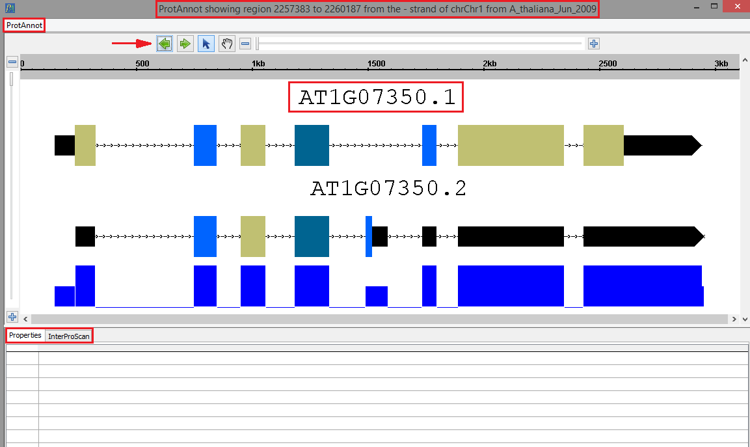
Task: Select black arrow end block of AT1G07350.2
Action: click(643, 236)
